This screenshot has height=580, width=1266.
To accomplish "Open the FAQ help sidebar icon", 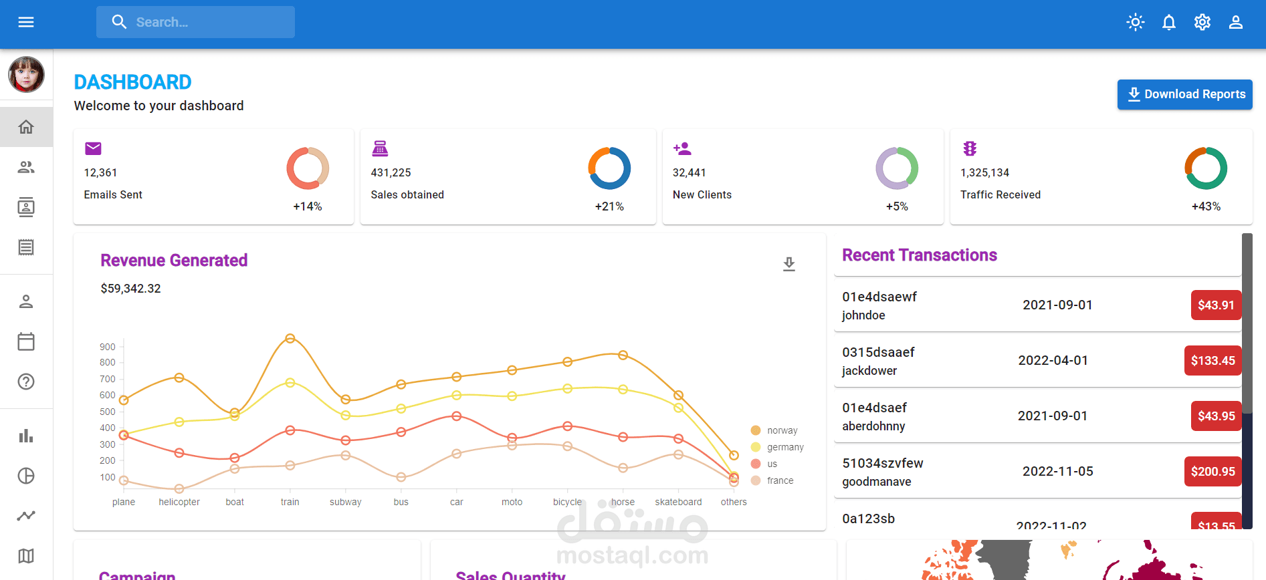I will pos(26,382).
